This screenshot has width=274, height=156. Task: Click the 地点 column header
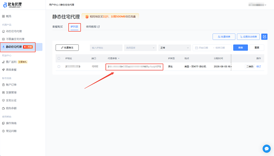(x=187, y=58)
